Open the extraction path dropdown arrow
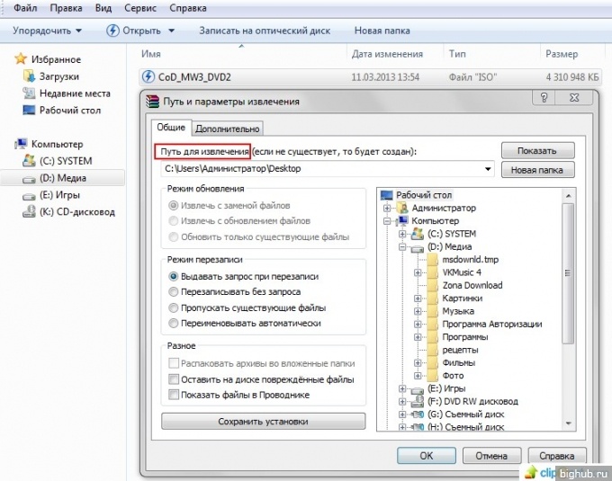The image size is (612, 481). [487, 169]
